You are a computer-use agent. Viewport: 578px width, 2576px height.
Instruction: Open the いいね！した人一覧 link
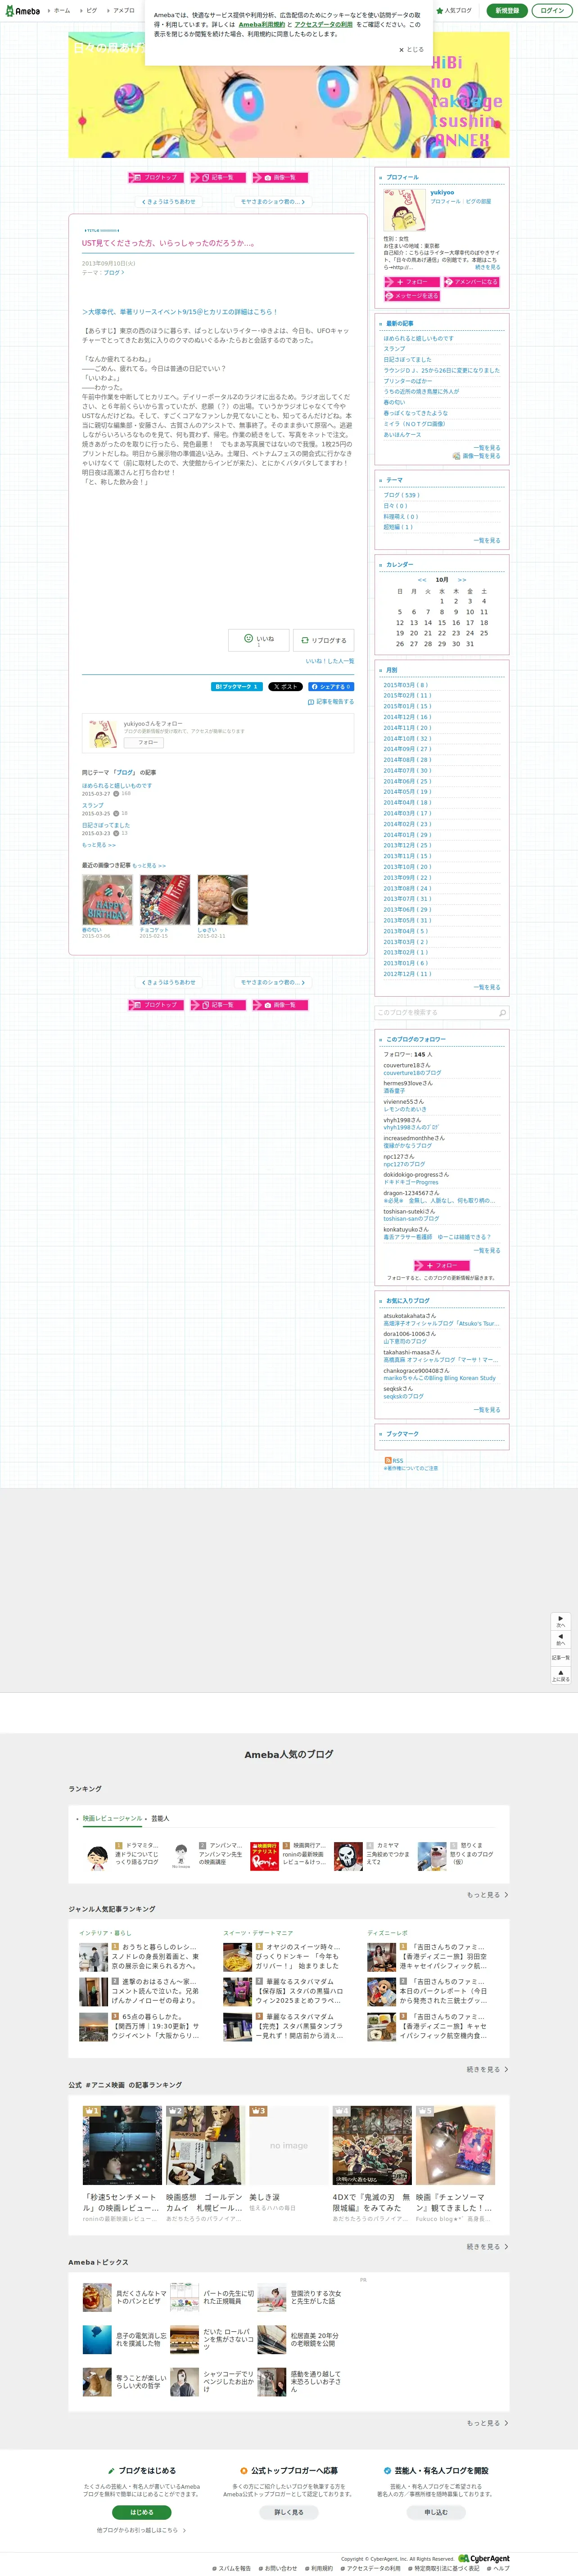330,661
